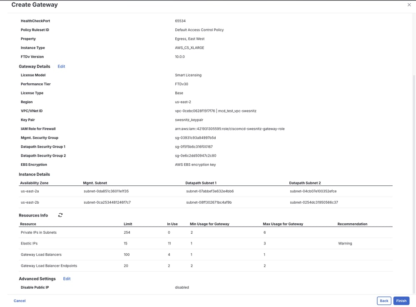This screenshot has width=416, height=307.
Task: Click the Private IPs limit value 254
Action: coord(127,232)
